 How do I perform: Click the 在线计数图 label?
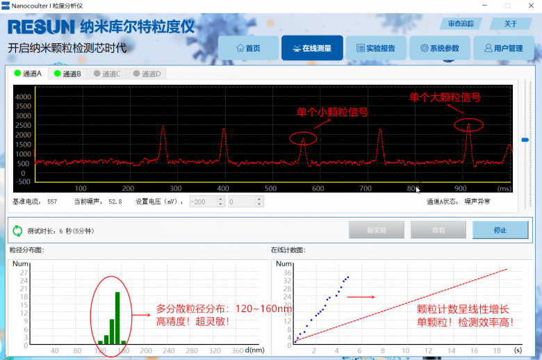[x=288, y=250]
